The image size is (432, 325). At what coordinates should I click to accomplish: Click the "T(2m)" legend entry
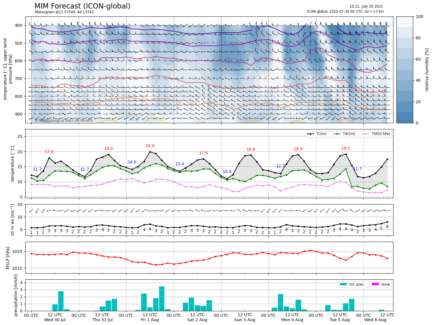[x=317, y=134]
